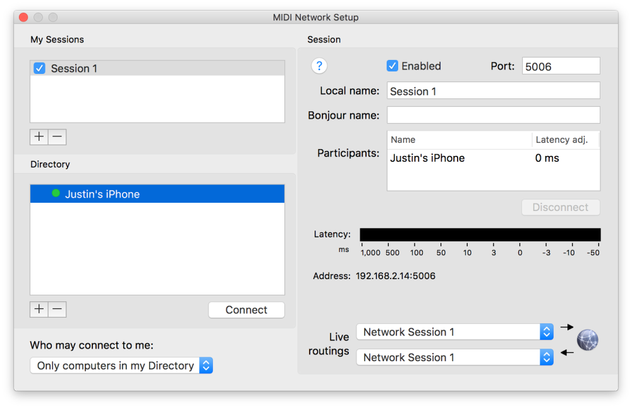Click the Connect button
The height and width of the screenshot is (408, 632).
coord(246,310)
